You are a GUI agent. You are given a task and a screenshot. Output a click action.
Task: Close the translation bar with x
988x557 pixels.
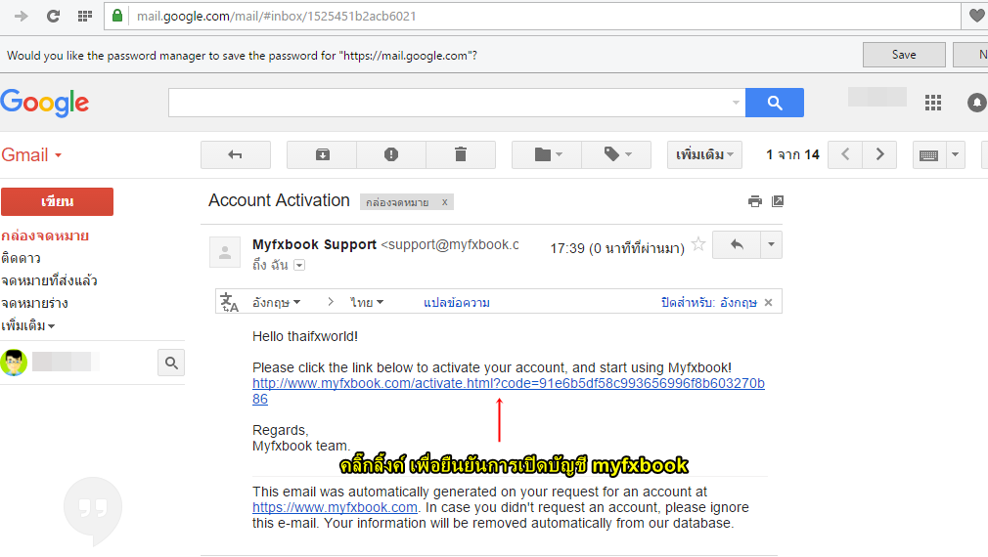tap(768, 303)
